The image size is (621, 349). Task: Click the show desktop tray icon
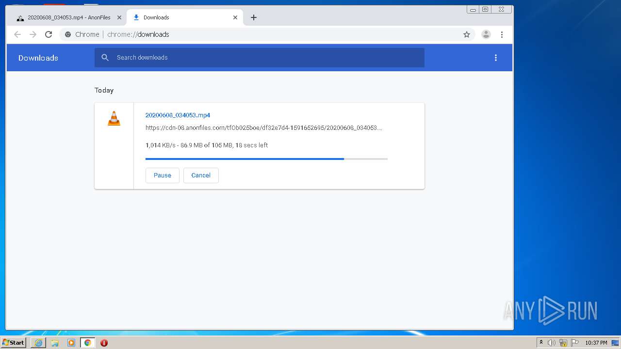tap(615, 343)
